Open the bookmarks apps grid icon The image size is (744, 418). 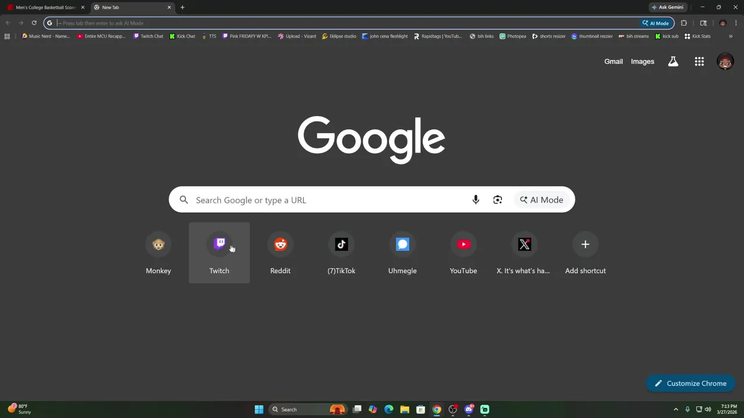coord(7,36)
